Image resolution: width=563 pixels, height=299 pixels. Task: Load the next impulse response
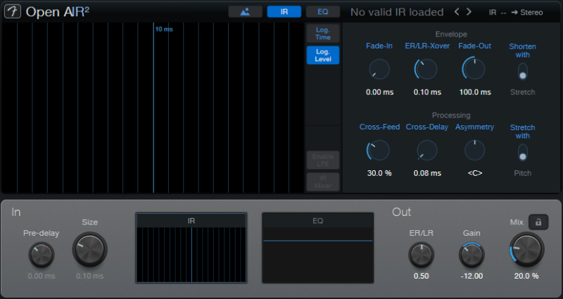472,12
